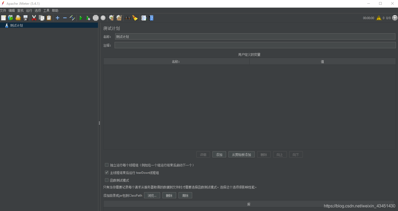The width and height of the screenshot is (398, 211).
Task: Collapse all nodes with minus icon
Action: [x=65, y=18]
